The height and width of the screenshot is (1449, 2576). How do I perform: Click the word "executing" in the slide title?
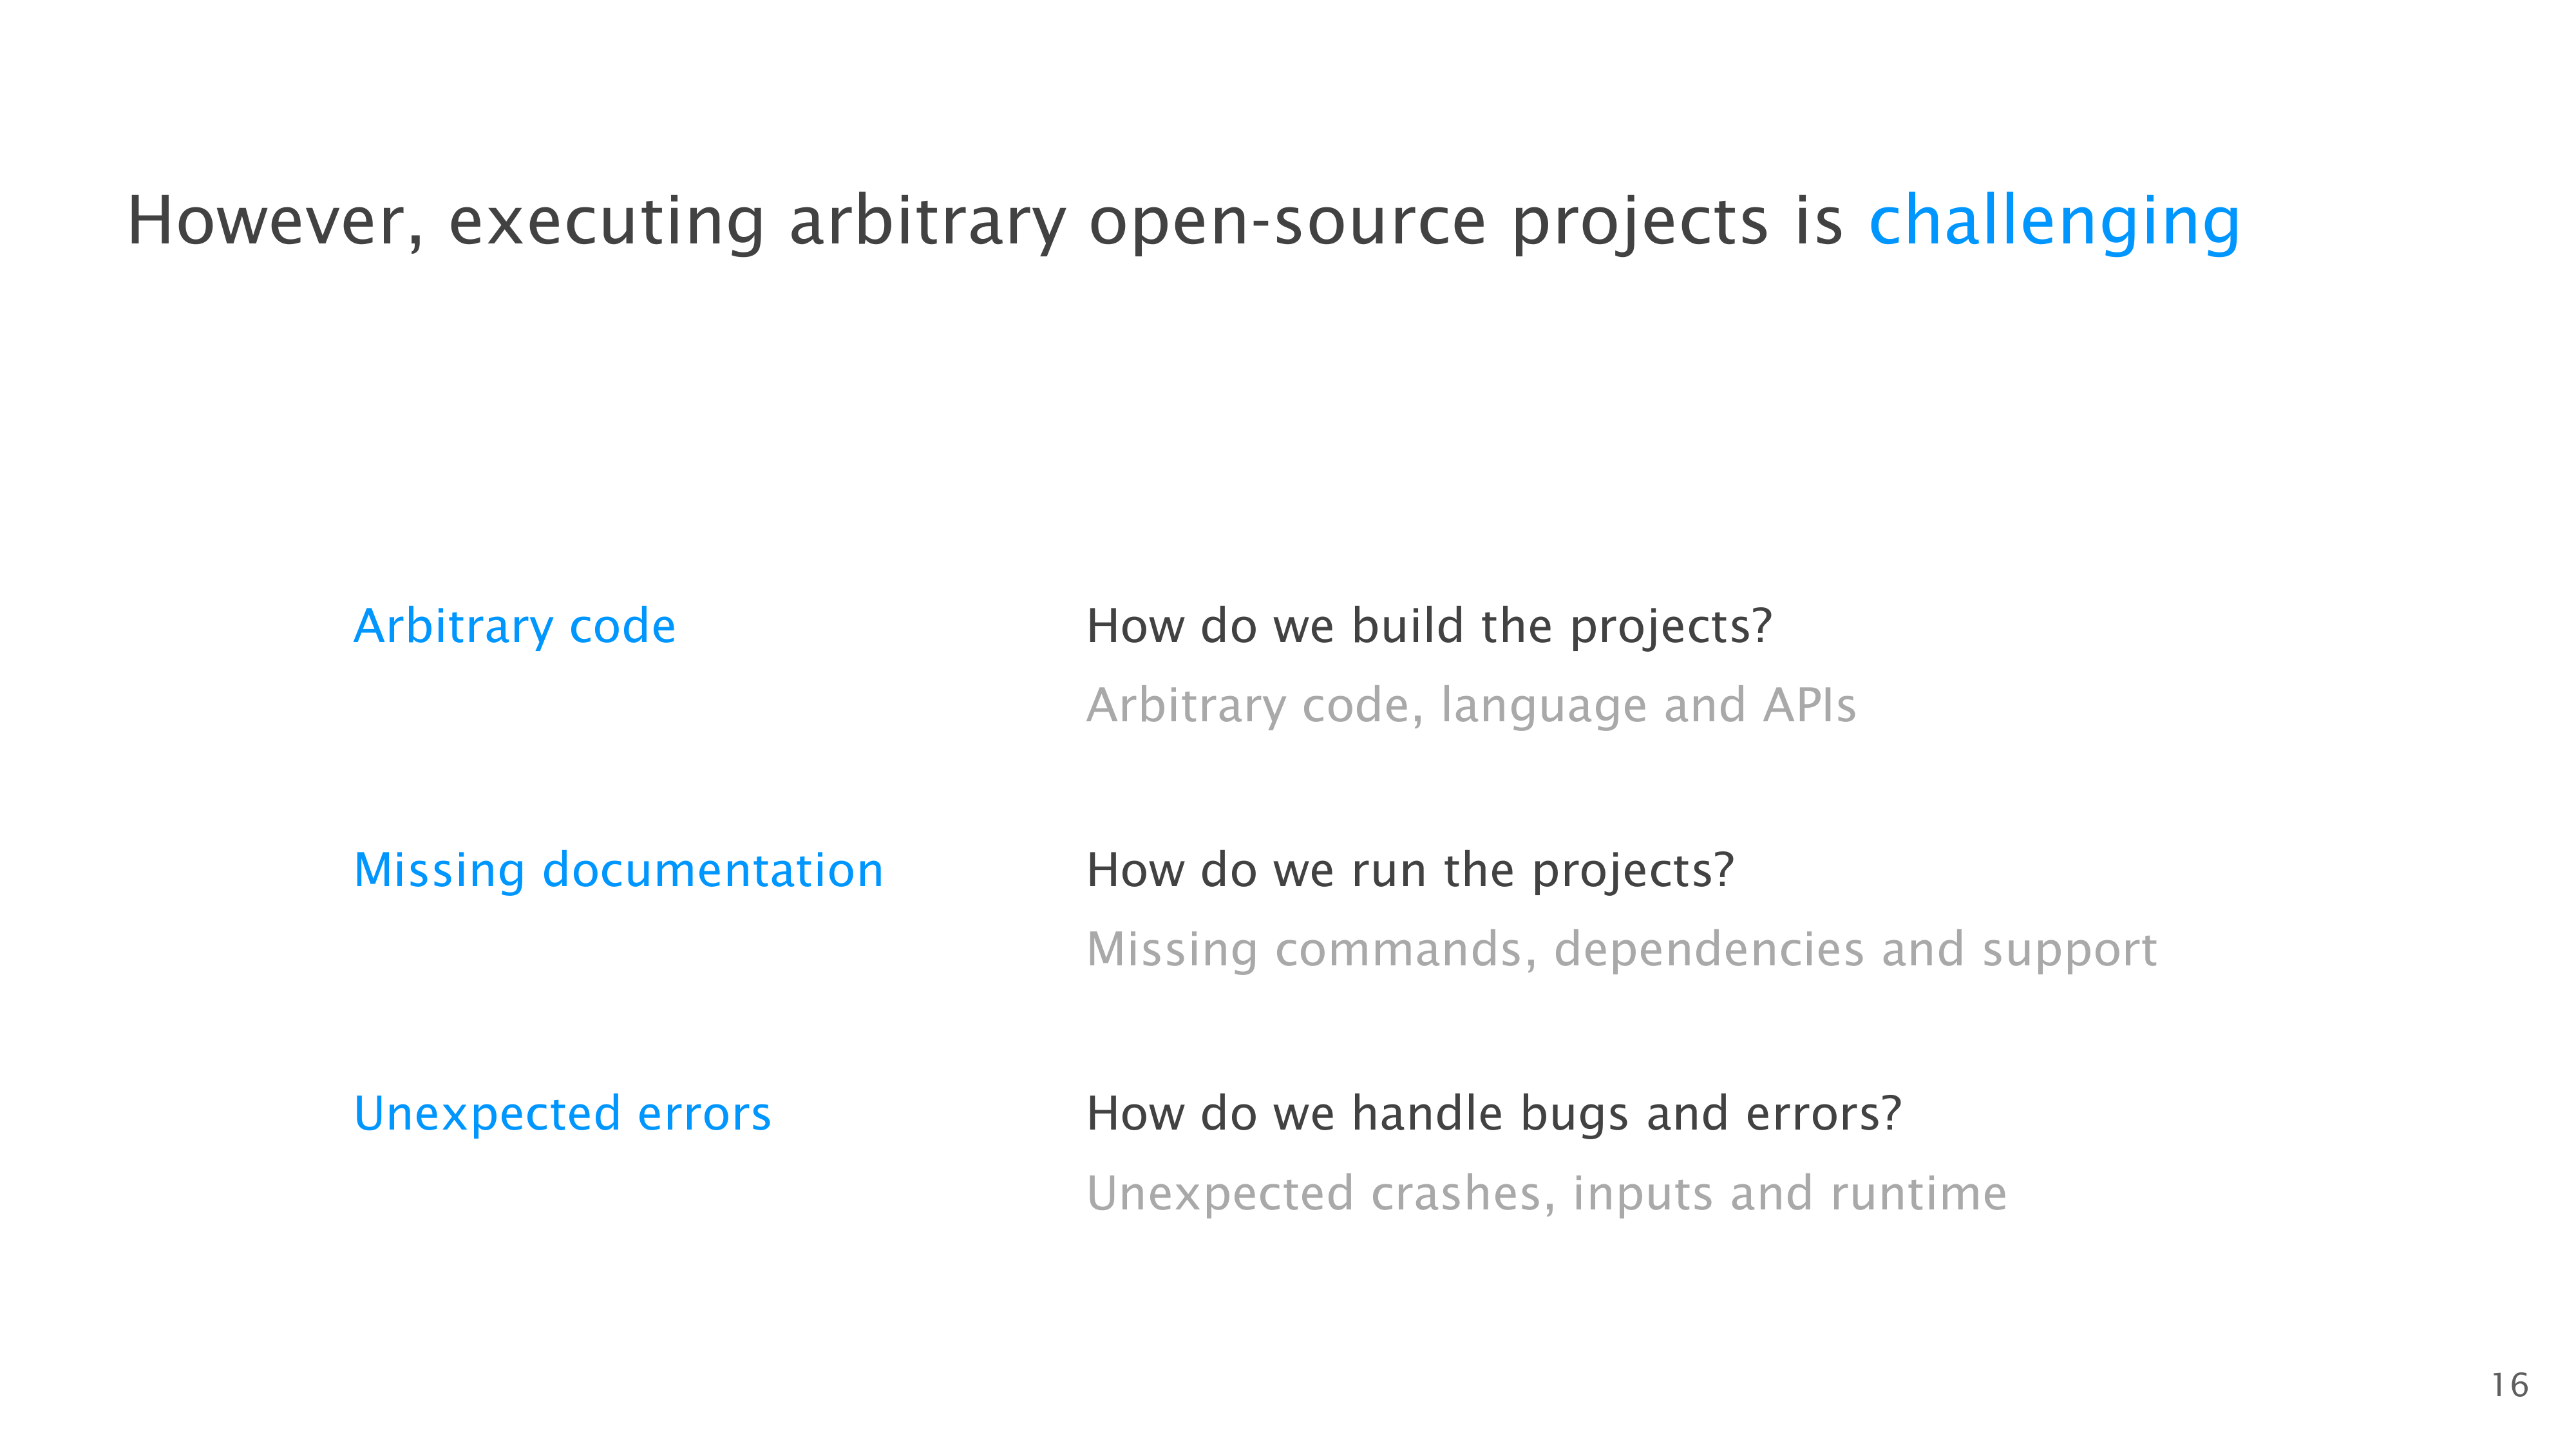(607, 221)
